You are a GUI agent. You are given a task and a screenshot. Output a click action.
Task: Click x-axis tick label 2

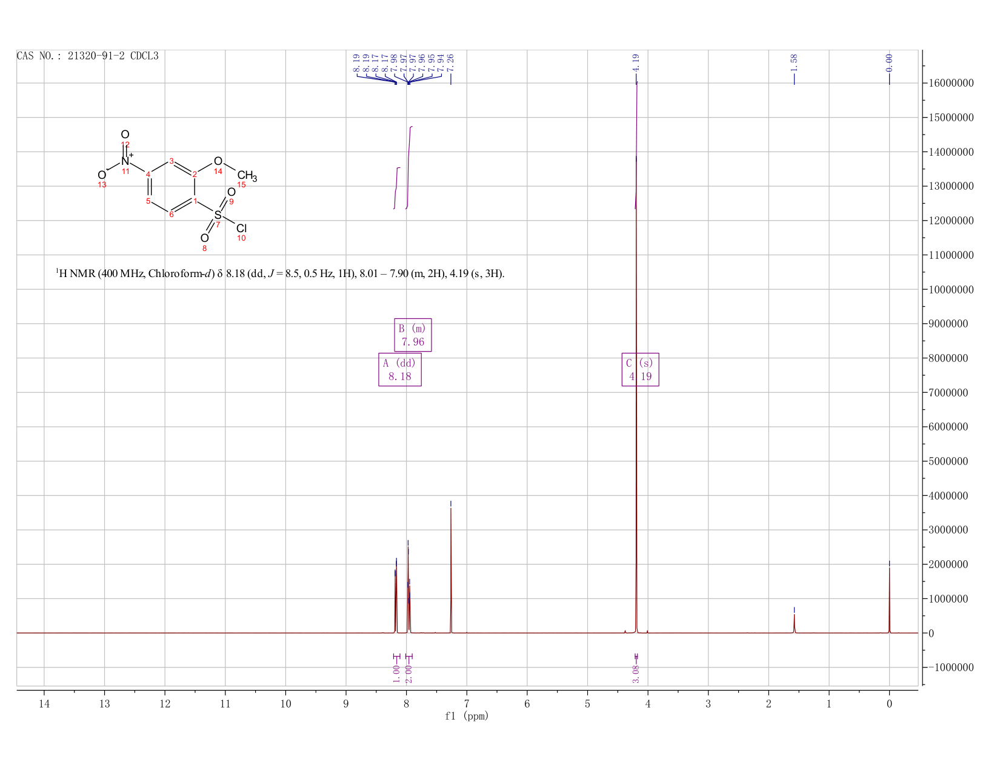click(x=768, y=703)
